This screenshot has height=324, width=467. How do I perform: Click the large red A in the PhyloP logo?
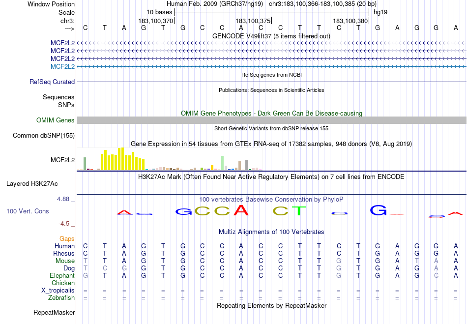pyautogui.click(x=241, y=210)
